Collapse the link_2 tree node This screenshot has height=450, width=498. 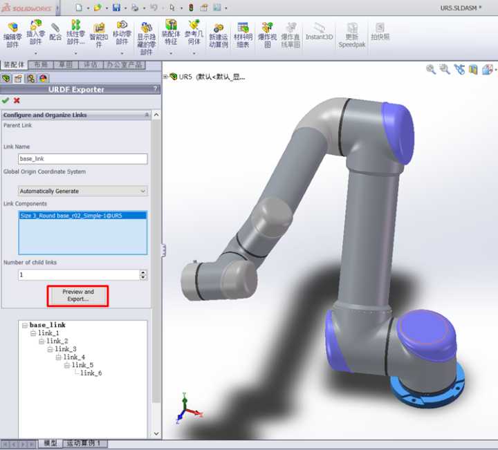(x=41, y=341)
